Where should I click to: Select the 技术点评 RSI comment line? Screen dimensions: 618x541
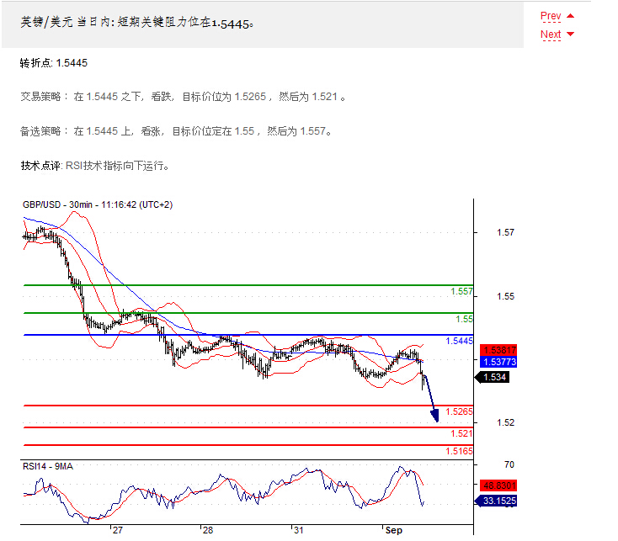click(x=95, y=166)
